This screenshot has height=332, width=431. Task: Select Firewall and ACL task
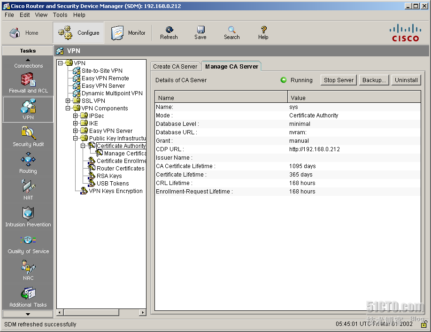coord(28,83)
